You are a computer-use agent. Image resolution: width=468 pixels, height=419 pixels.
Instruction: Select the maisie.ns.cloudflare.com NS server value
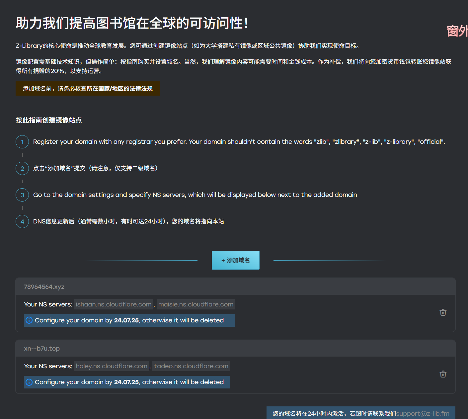[x=196, y=304]
